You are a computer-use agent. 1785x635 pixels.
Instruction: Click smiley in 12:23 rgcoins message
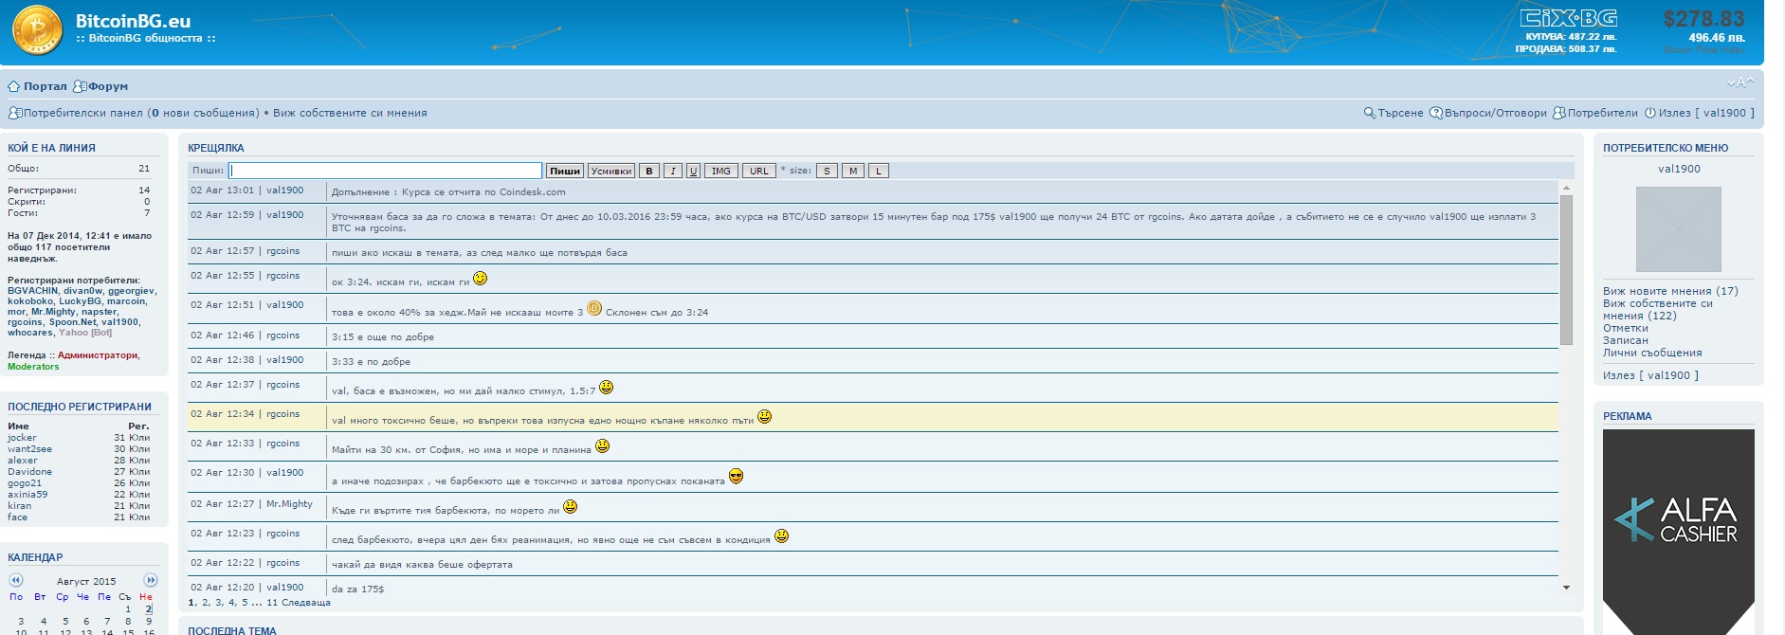782,535
